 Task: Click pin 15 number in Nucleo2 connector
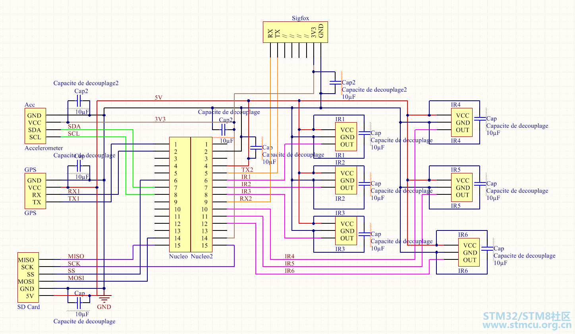click(x=204, y=246)
